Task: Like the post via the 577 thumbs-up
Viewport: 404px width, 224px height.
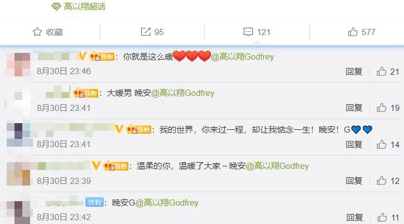Action: [362, 32]
